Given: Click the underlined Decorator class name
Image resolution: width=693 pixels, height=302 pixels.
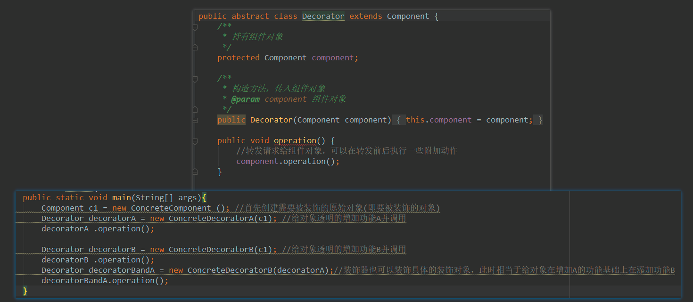Looking at the screenshot, I should point(323,16).
